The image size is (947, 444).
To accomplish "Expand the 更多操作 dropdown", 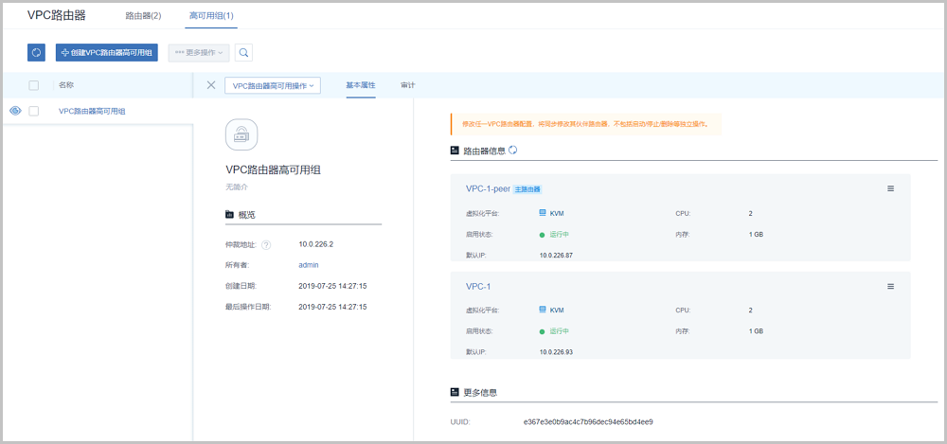I will (198, 53).
